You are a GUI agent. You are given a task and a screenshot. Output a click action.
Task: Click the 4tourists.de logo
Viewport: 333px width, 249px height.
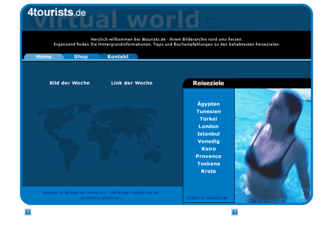57,12
